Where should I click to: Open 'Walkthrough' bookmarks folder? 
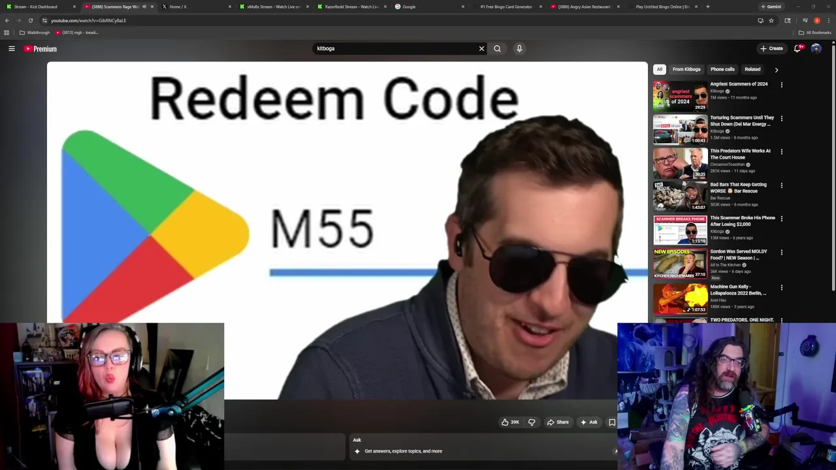pos(35,33)
